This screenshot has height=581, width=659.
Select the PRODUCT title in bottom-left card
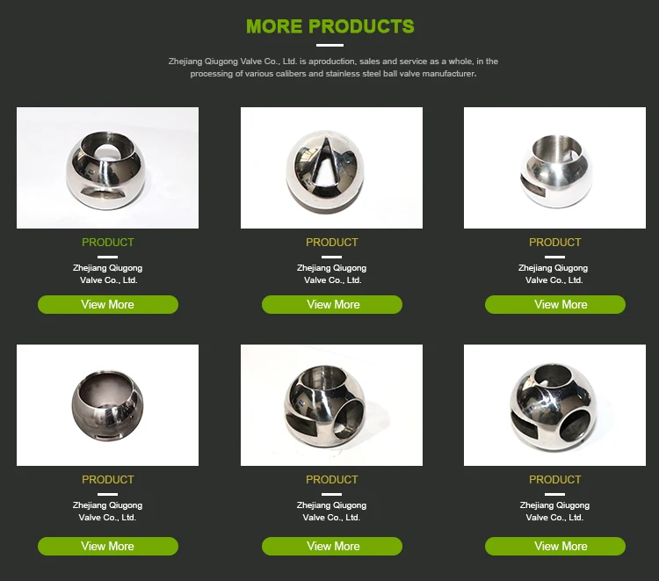[x=108, y=480]
